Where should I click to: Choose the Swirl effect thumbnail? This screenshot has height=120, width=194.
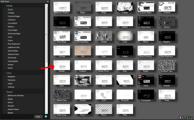104,95
